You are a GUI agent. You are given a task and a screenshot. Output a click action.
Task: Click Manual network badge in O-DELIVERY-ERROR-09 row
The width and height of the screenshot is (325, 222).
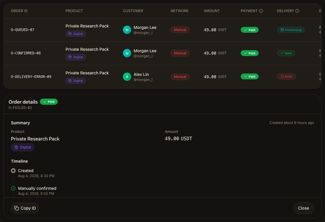[180, 77]
